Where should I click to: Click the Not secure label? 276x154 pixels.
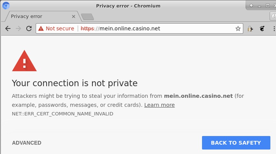tap(60, 28)
